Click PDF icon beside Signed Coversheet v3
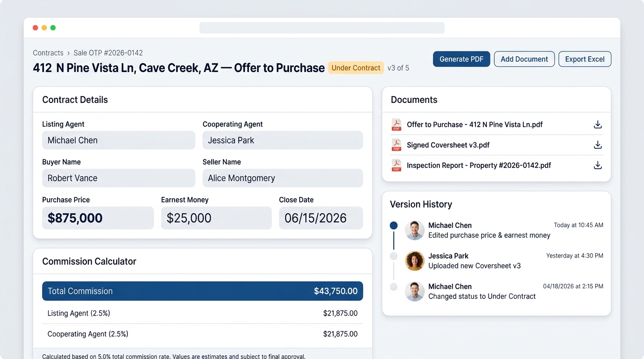This screenshot has height=359, width=644. coord(396,145)
